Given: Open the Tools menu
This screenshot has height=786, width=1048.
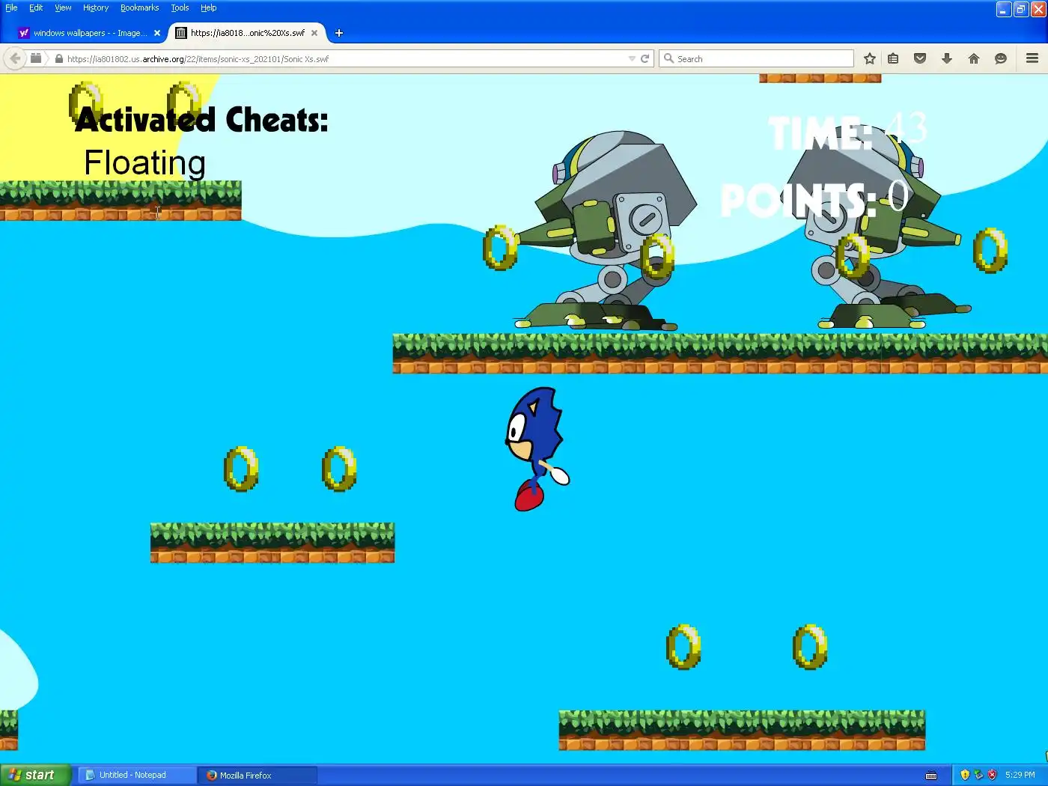Looking at the screenshot, I should click(180, 7).
